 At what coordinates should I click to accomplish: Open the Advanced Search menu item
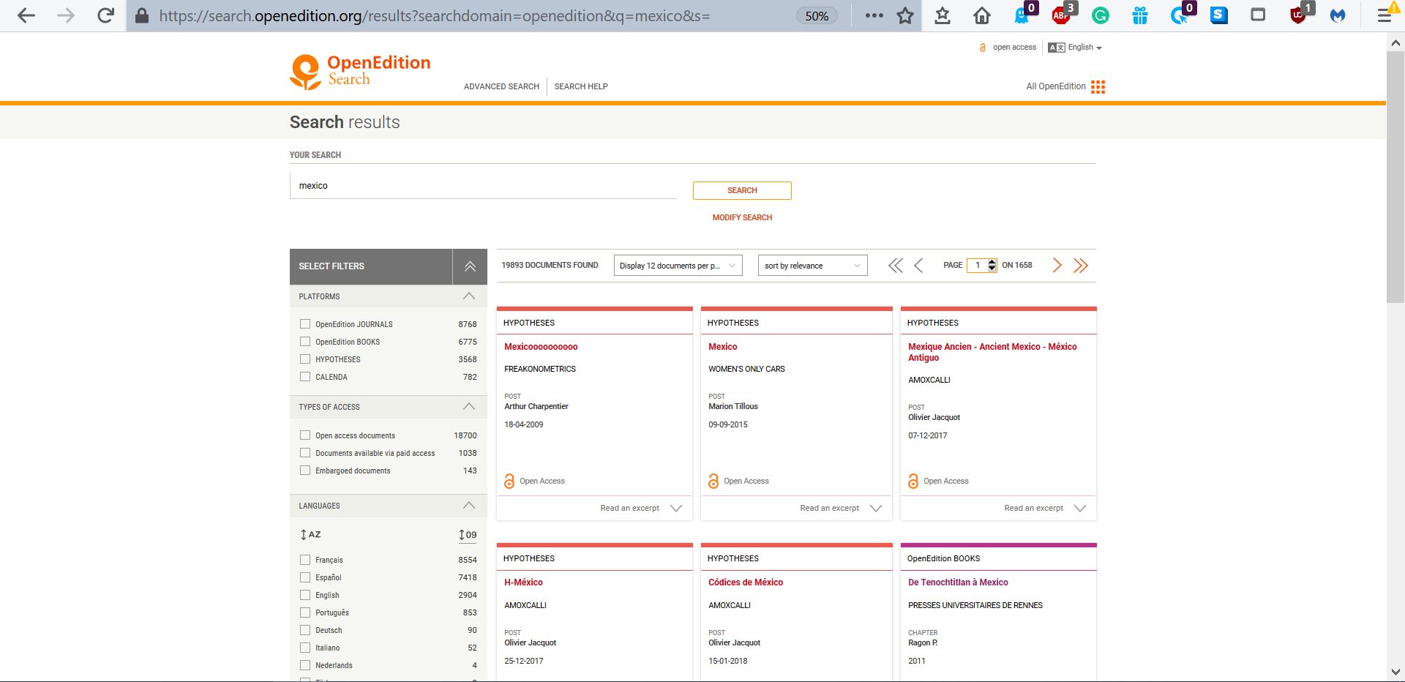(x=501, y=86)
